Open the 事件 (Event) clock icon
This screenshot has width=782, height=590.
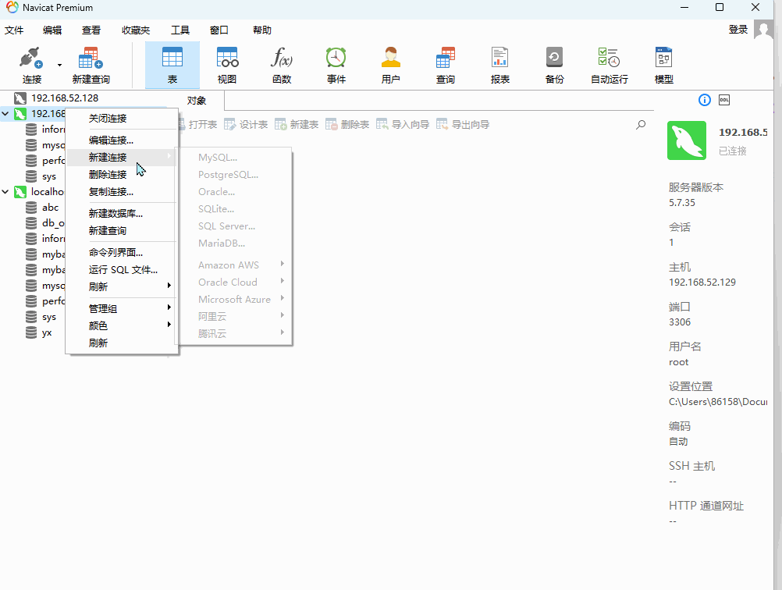[x=336, y=57]
